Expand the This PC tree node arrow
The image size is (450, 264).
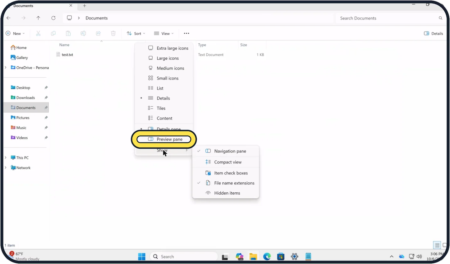(5, 158)
